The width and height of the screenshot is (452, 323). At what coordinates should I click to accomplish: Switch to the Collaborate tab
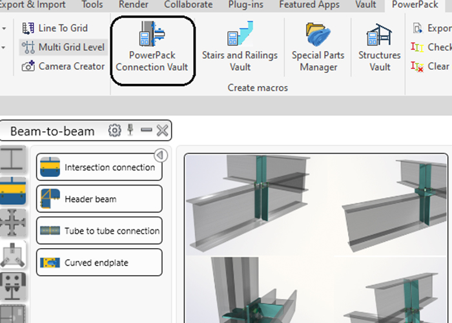point(189,5)
